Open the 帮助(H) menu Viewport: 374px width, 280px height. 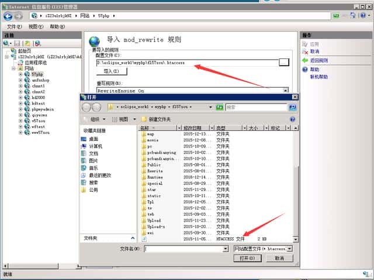coord(57,26)
